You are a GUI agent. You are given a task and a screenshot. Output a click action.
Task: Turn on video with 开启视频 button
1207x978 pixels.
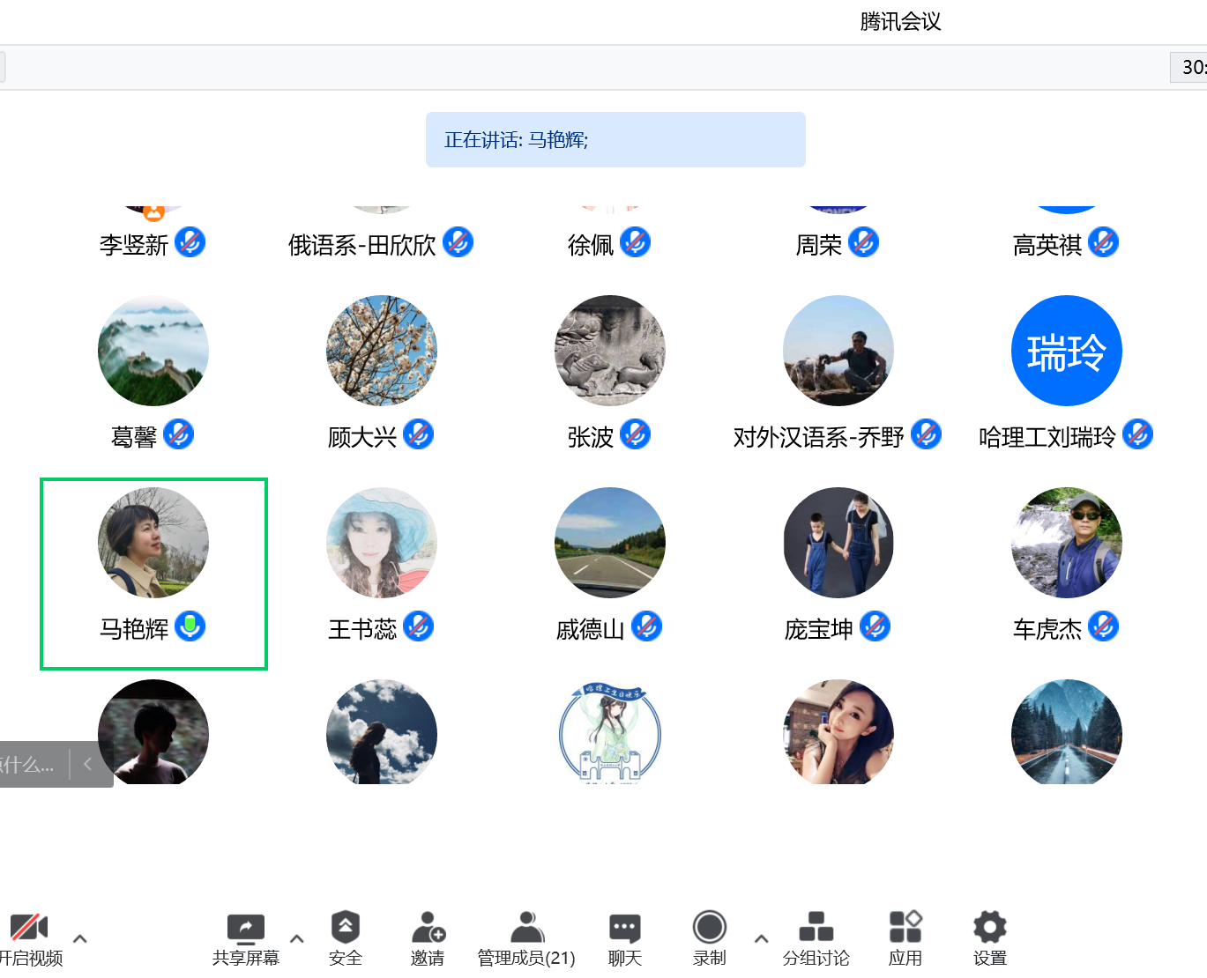(29, 929)
